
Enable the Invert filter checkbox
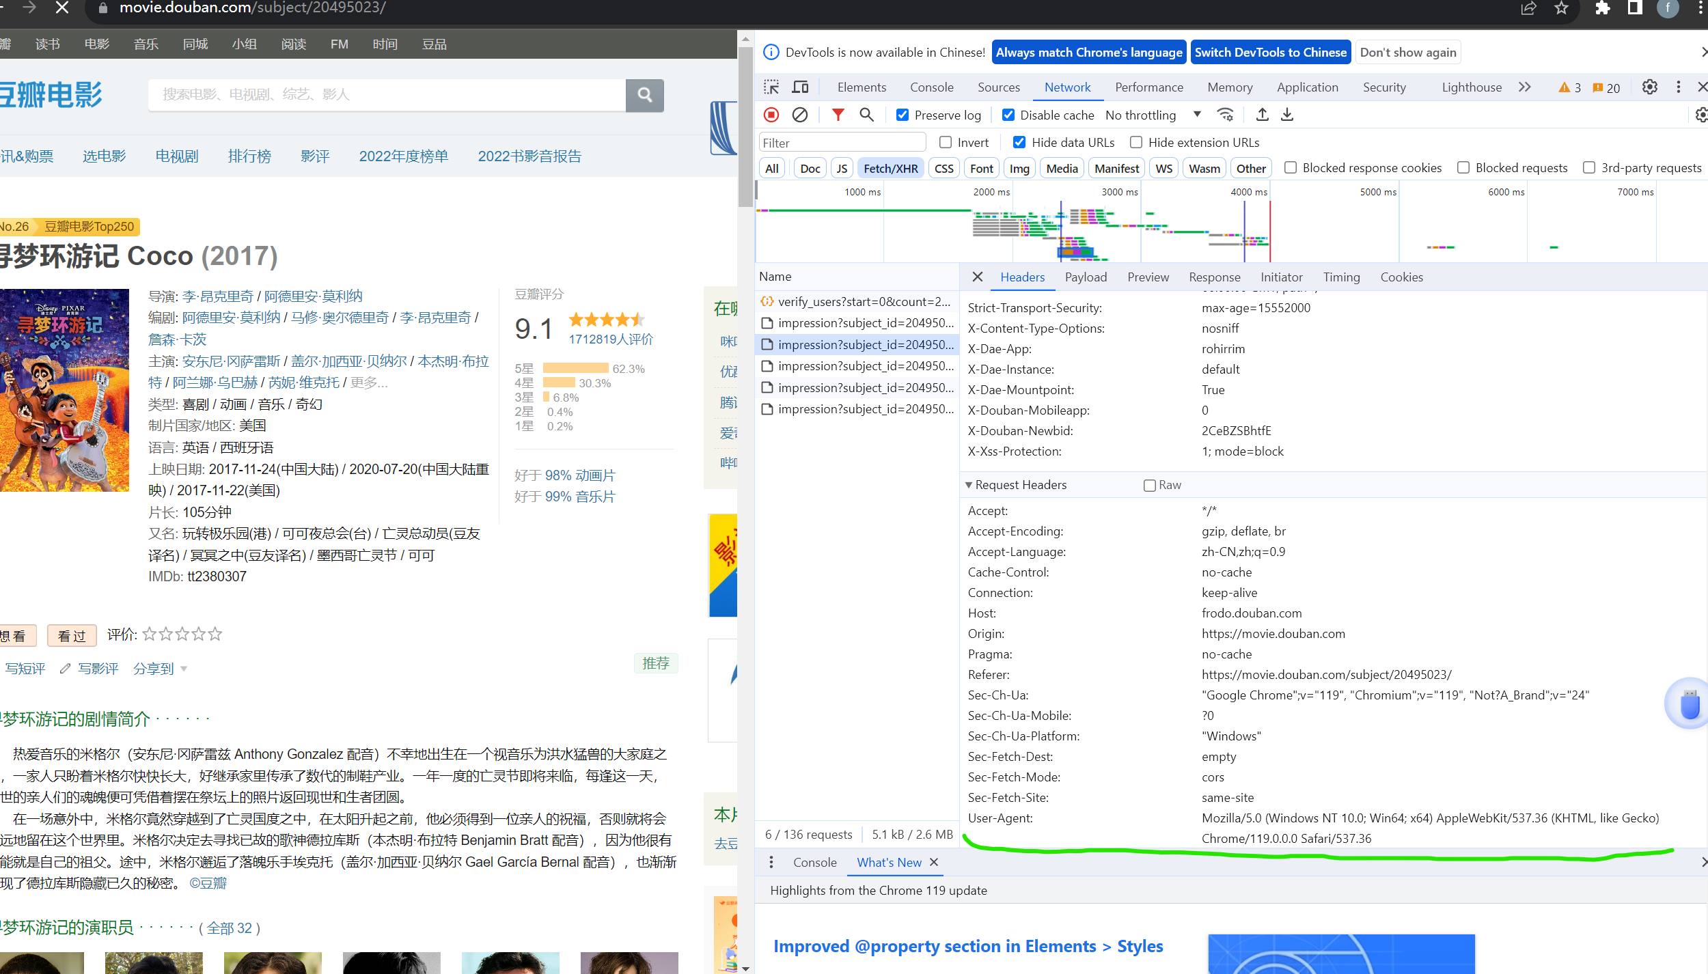pos(946,142)
